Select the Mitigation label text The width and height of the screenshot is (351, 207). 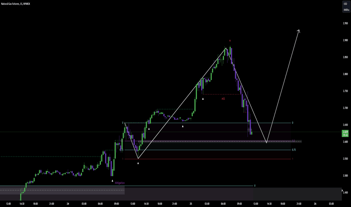tap(120, 183)
